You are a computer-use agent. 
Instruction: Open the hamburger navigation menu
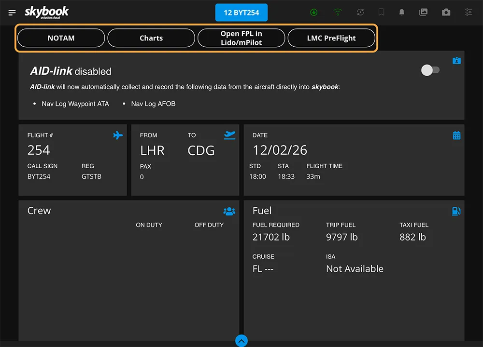click(x=12, y=13)
